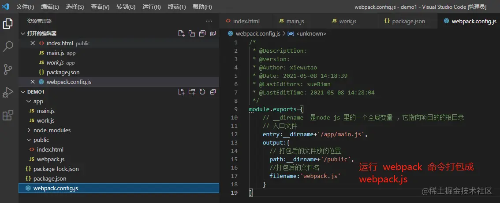Collapse the DEMO1 project section
This screenshot has width=500, height=203.
tap(22, 92)
